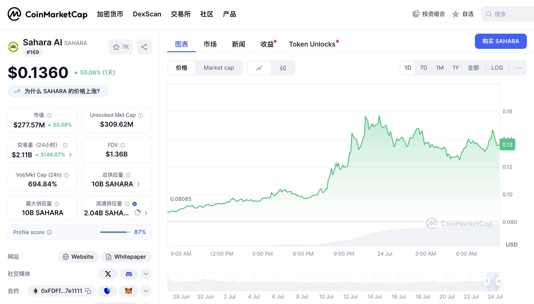Expand the 总供应量 10B SAHARA arrow

click(x=138, y=184)
